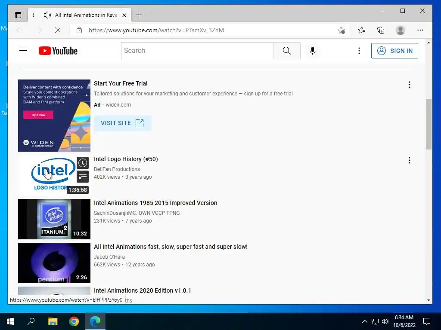Click the SIGN IN button
The height and width of the screenshot is (330, 441).
pos(394,51)
